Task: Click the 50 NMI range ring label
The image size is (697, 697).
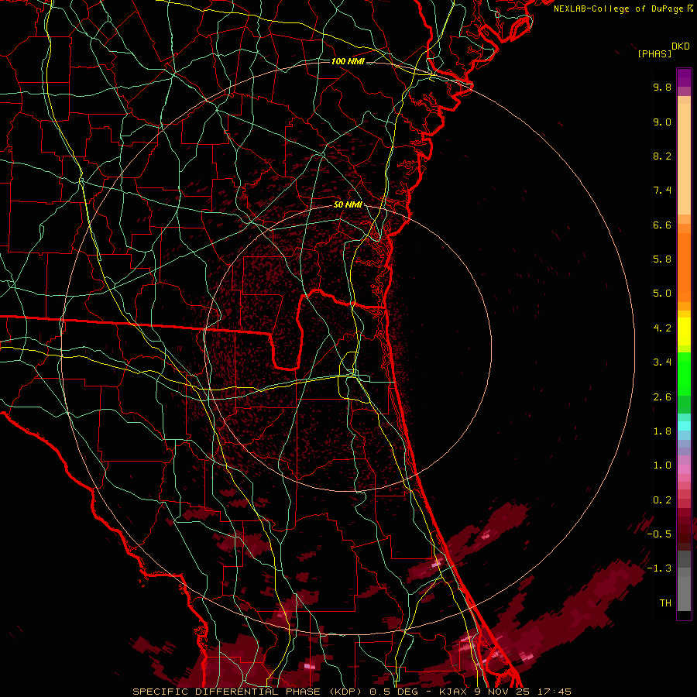Action: click(x=348, y=204)
